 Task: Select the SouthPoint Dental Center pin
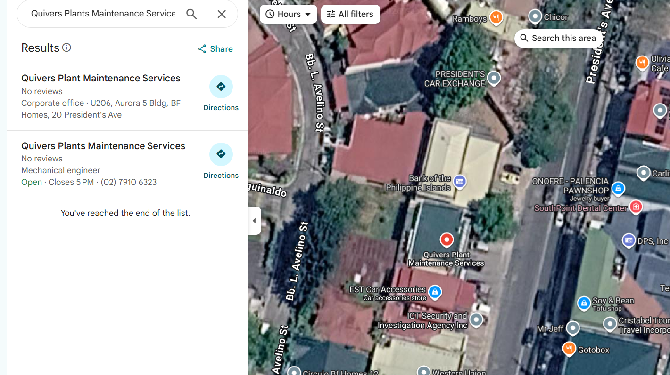[x=636, y=206]
